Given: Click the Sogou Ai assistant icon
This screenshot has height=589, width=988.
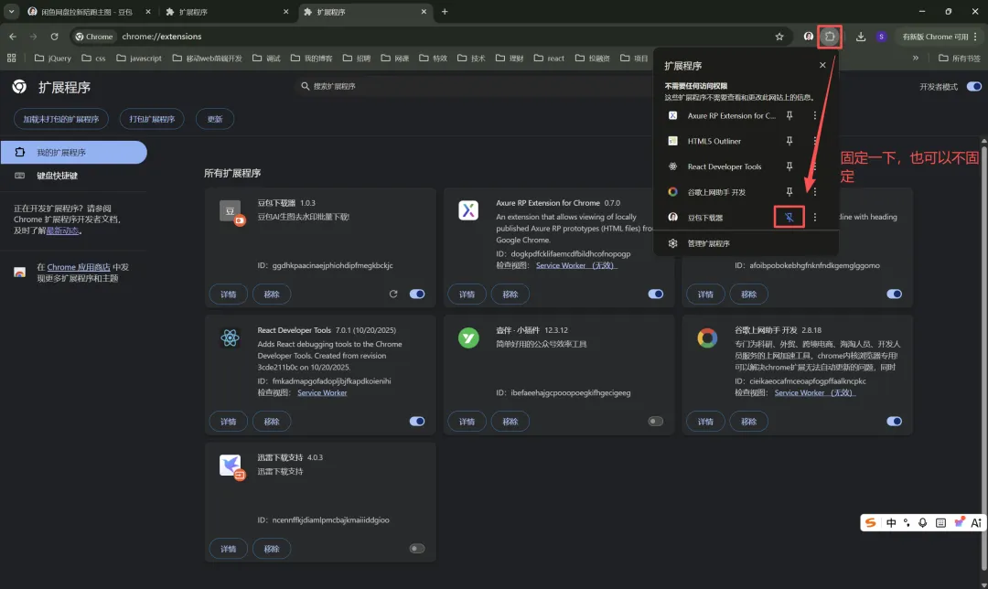Looking at the screenshot, I should point(976,523).
